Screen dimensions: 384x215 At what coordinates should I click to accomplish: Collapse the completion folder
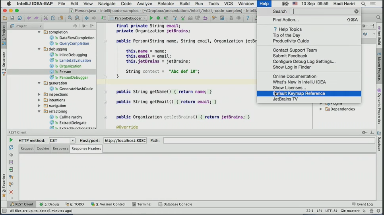pos(39,32)
